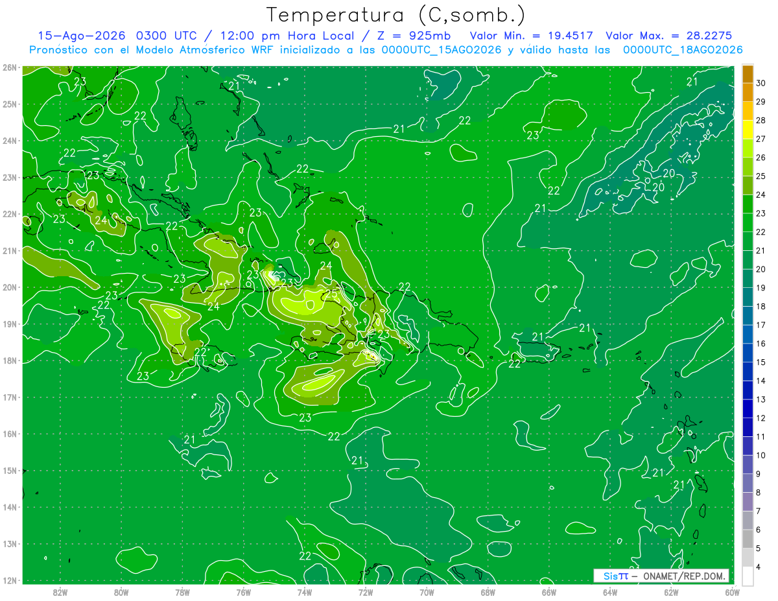This screenshot has width=778, height=601.
Task: Click the '21N' latitude axis label
Action: pyautogui.click(x=9, y=251)
